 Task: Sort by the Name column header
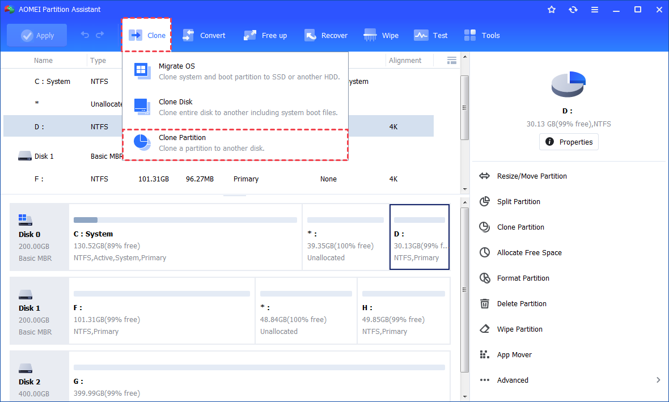tap(43, 61)
